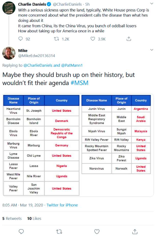Expand Mike's tweet options chevron

[x=152, y=50]
